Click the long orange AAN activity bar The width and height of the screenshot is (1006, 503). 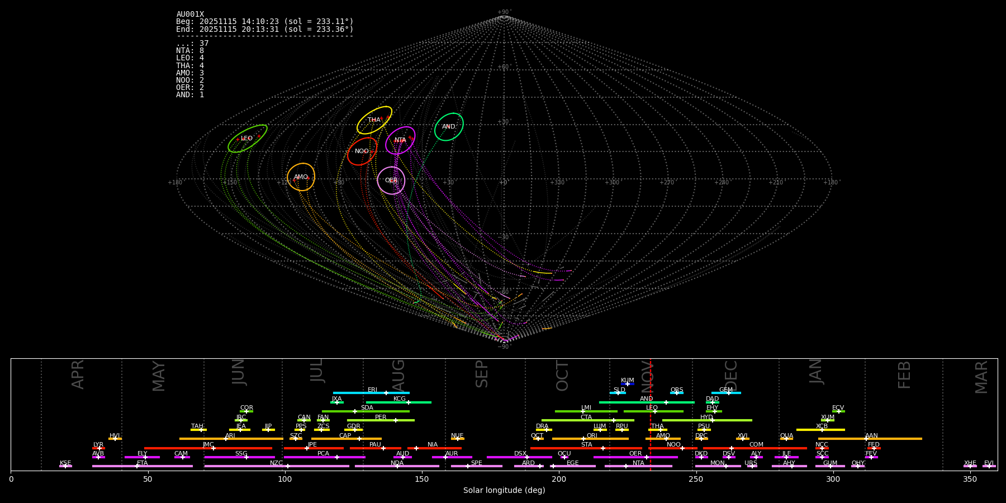(870, 439)
